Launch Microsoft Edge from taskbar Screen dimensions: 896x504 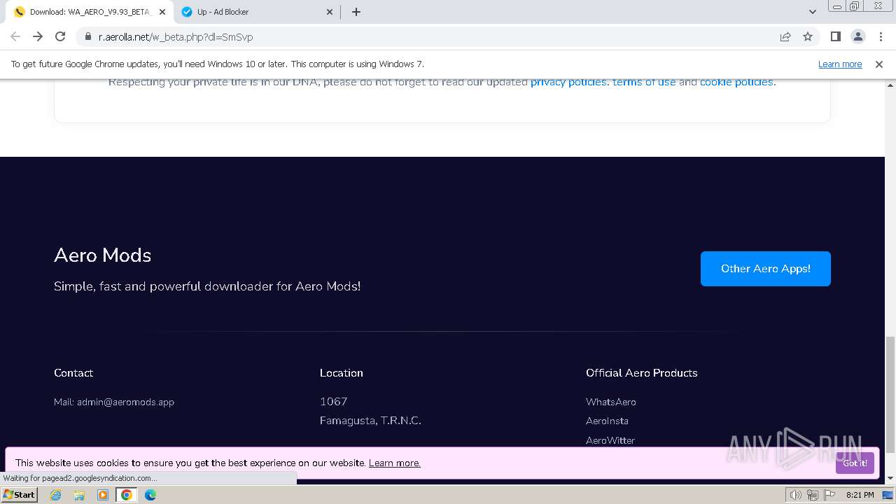point(150,495)
